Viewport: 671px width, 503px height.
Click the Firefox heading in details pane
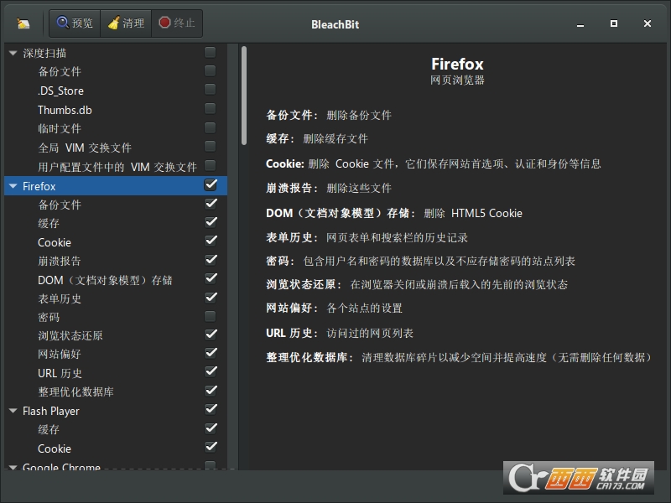pos(457,65)
